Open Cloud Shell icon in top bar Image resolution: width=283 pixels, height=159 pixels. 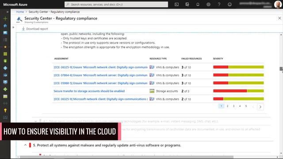(176, 4)
